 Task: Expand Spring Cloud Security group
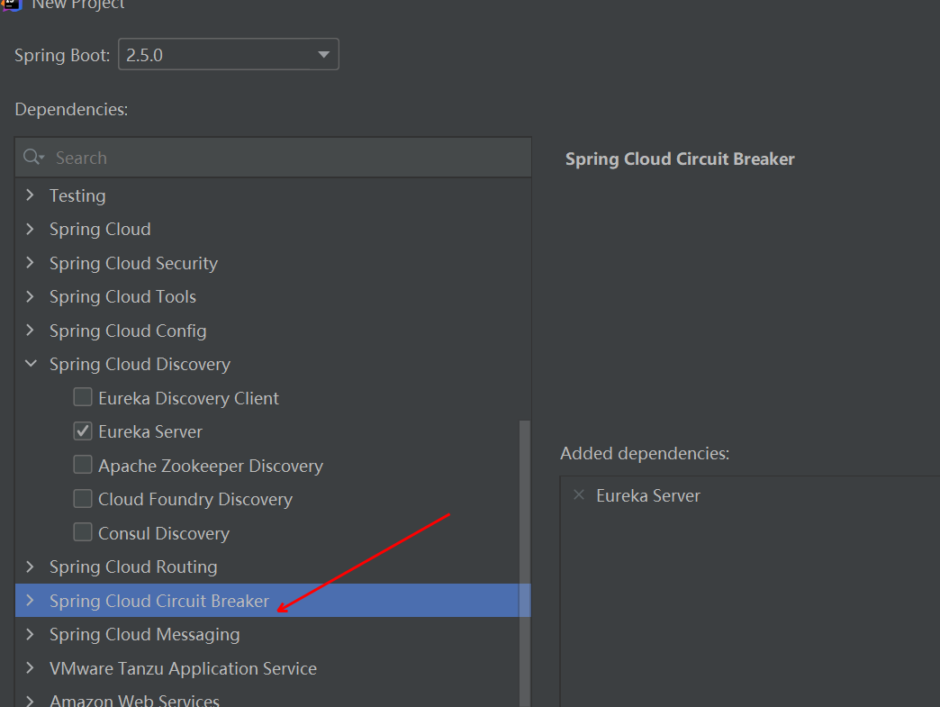click(30, 263)
